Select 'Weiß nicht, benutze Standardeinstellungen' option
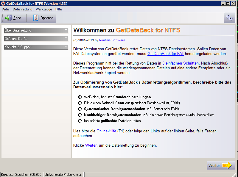The image size is (238, 177). coord(80,97)
